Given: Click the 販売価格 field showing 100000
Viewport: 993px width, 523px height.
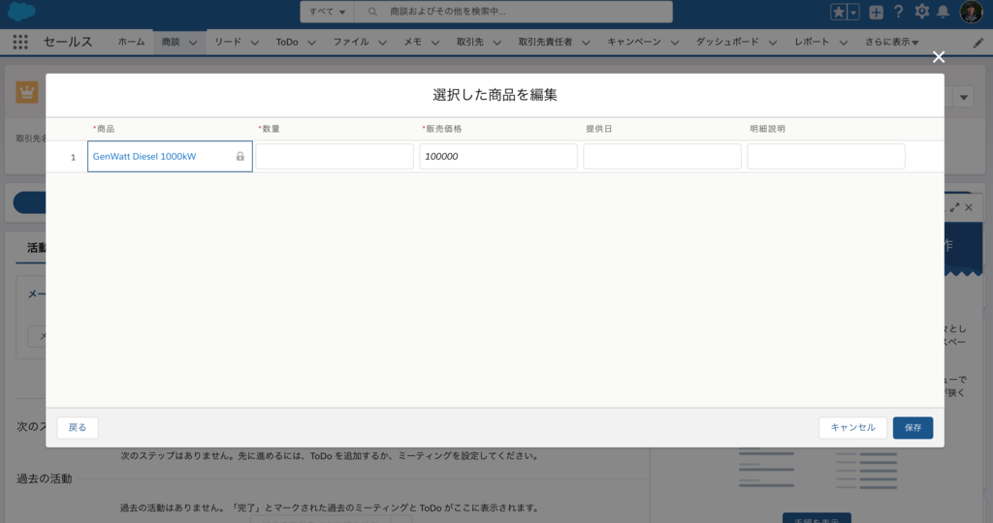Looking at the screenshot, I should click(x=498, y=156).
